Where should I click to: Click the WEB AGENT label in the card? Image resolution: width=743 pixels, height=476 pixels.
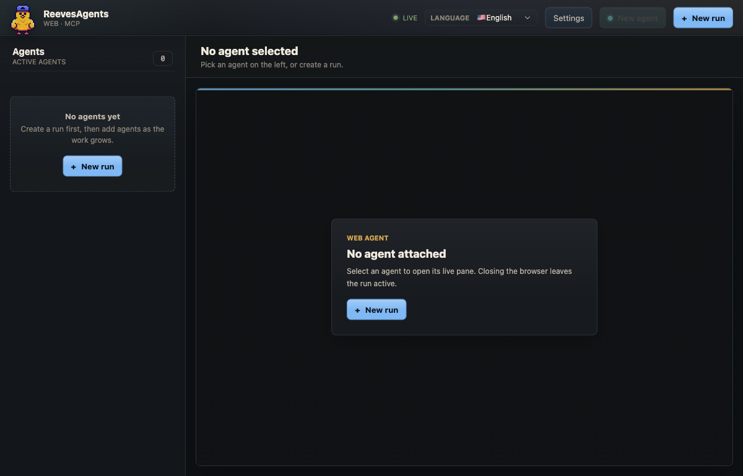pyautogui.click(x=368, y=238)
